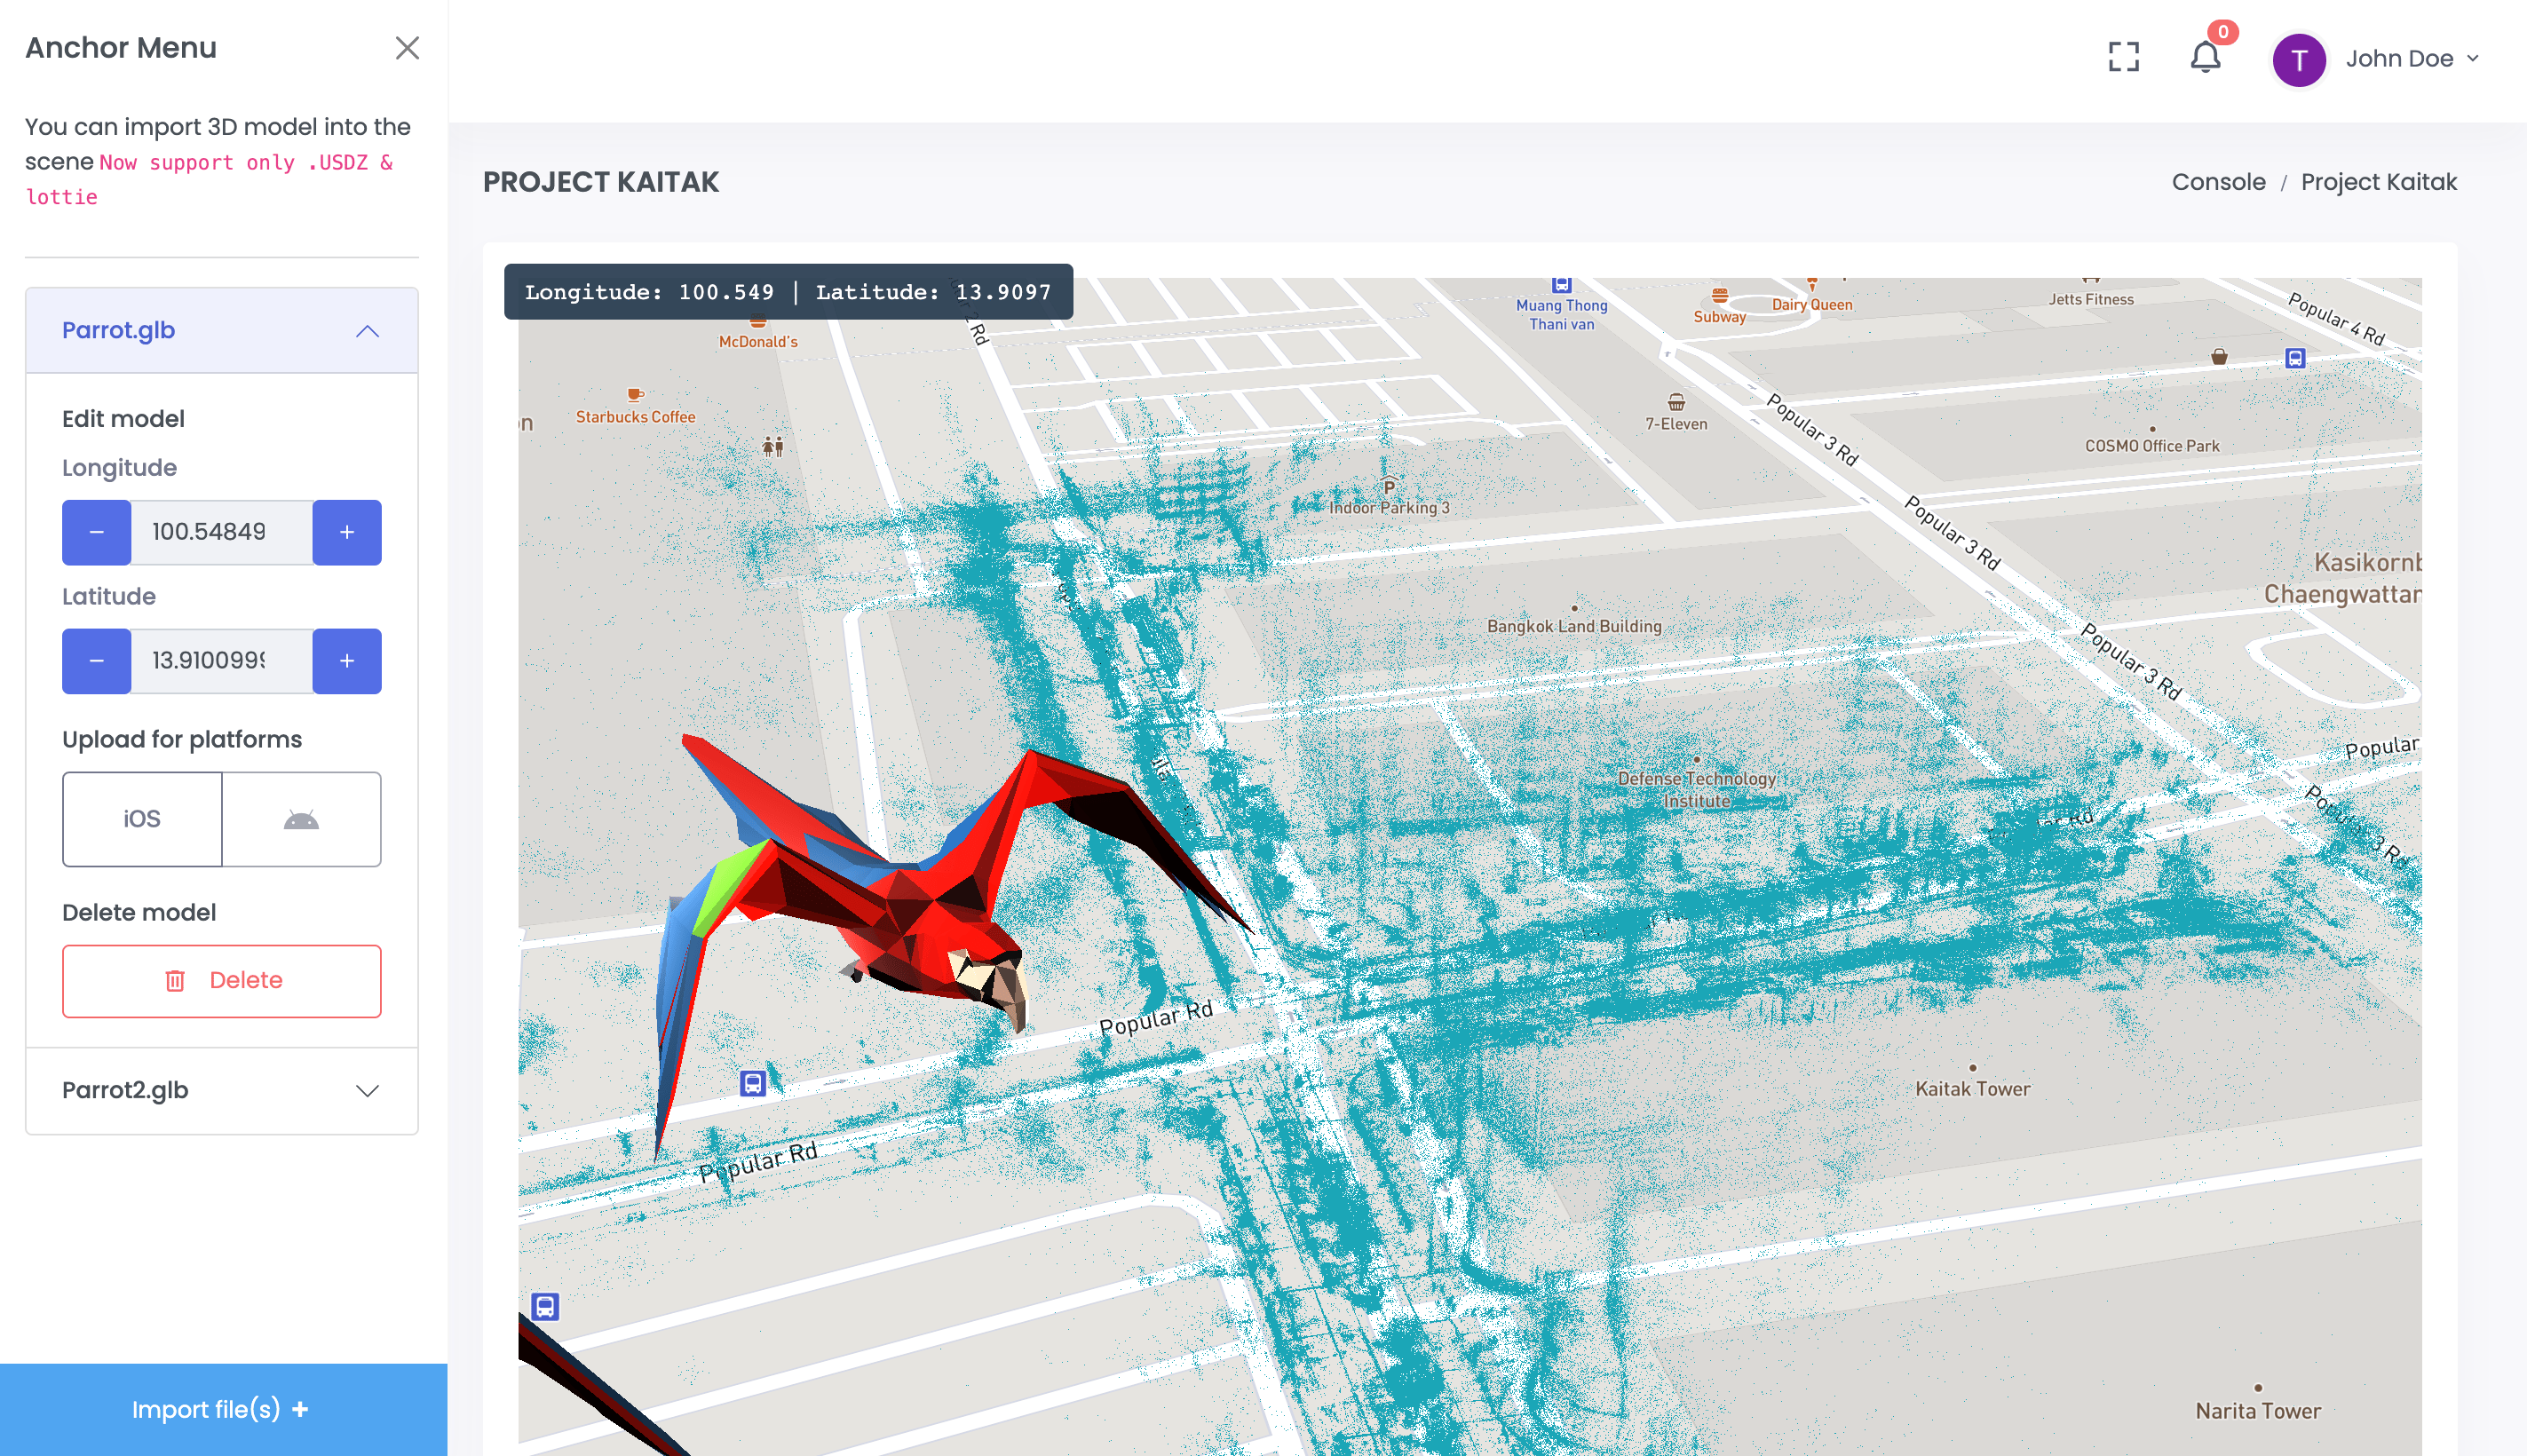Viewport: 2527px width, 1456px height.
Task: Select Android upload platform icon
Action: click(x=301, y=819)
